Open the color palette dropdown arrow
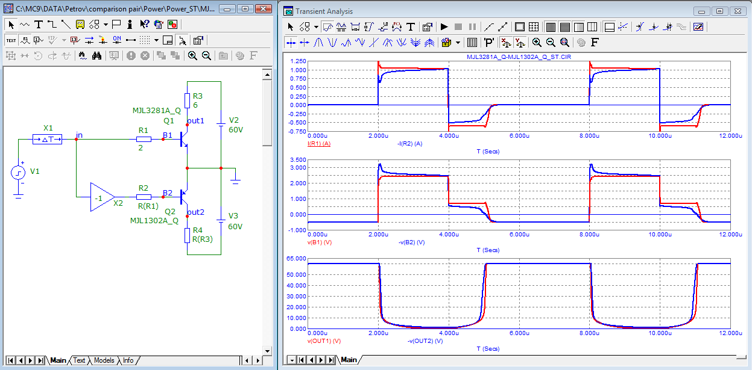752x370 pixels. 458,43
